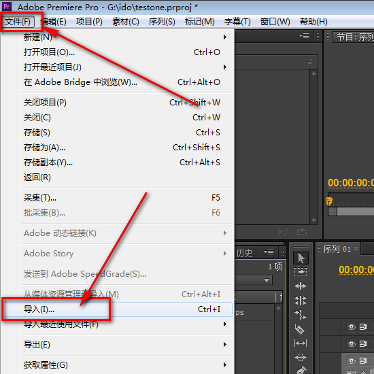The width and height of the screenshot is (374, 374).
Task: Select the Track Select tool
Action: click(301, 271)
